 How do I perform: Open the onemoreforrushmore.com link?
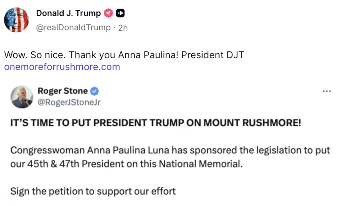[62, 67]
